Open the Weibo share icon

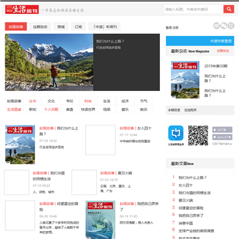pyautogui.click(x=216, y=26)
